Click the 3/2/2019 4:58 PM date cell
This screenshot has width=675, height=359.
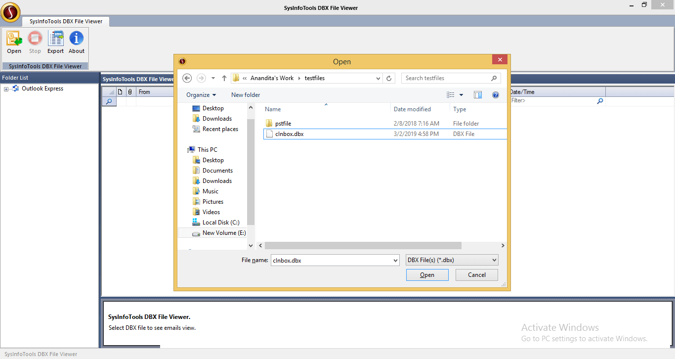click(416, 134)
